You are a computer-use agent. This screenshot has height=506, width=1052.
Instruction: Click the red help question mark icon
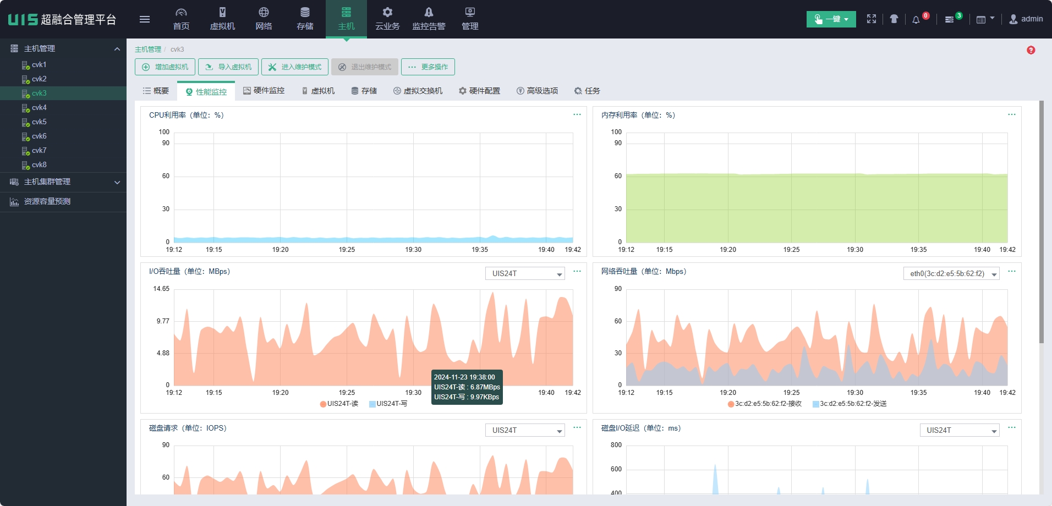point(1031,50)
